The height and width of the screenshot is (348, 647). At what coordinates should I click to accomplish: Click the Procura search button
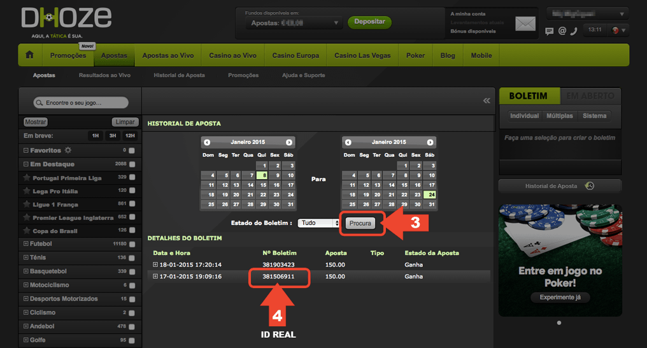[360, 223]
